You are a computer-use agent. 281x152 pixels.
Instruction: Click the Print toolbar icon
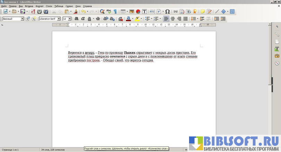pos(40,12)
